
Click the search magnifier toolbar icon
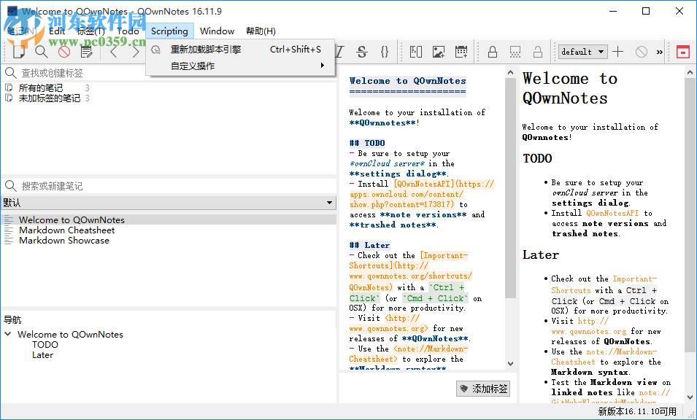(x=42, y=52)
